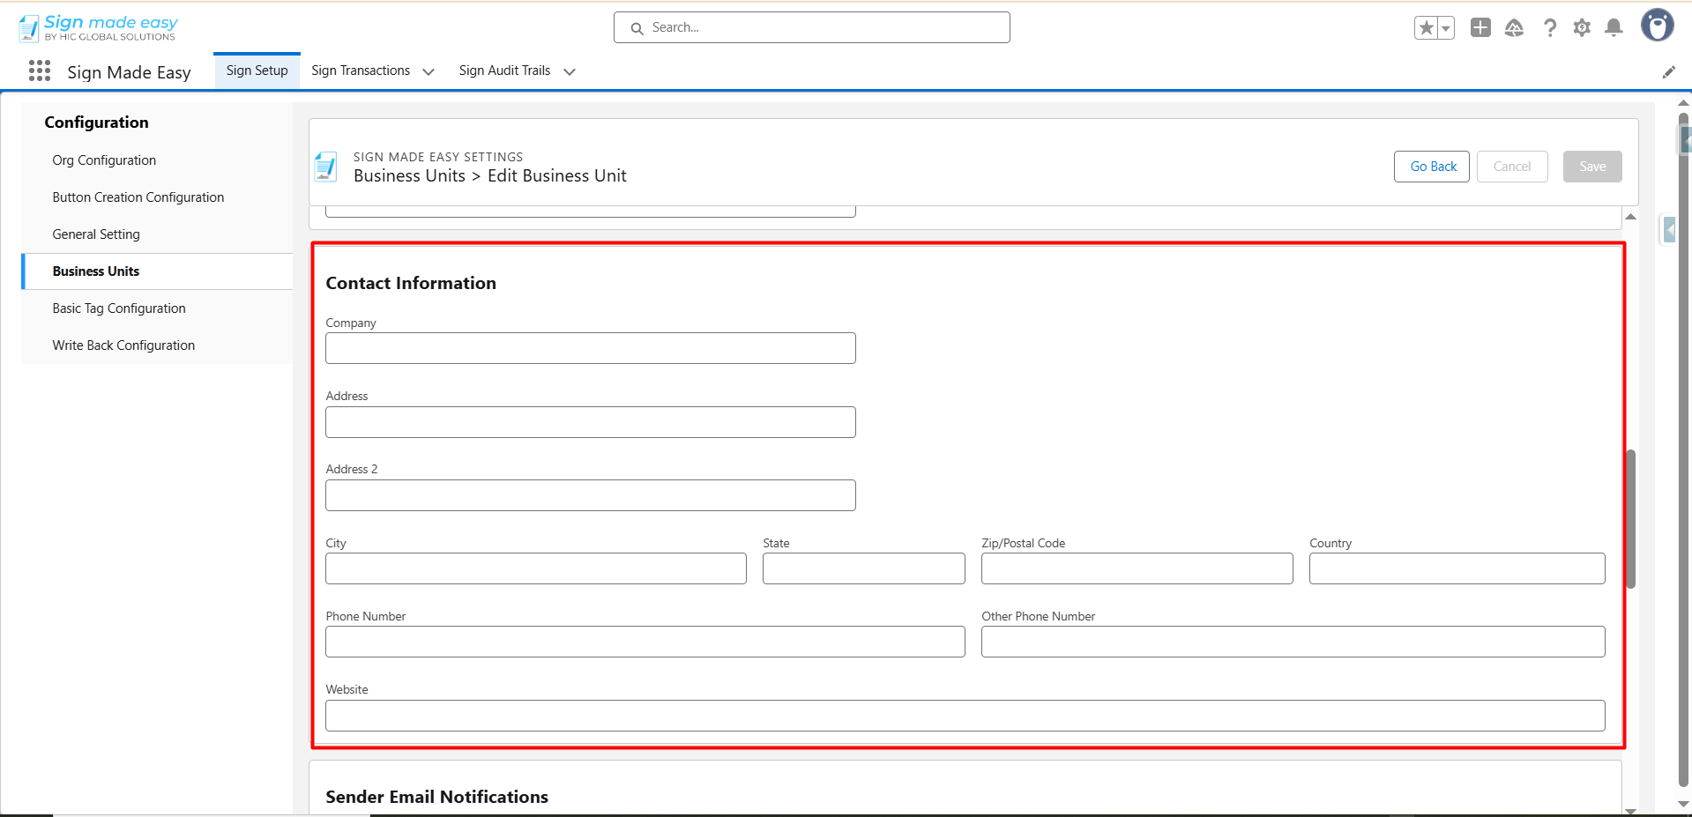Click into the Website text field
This screenshot has width=1692, height=817.
(965, 716)
